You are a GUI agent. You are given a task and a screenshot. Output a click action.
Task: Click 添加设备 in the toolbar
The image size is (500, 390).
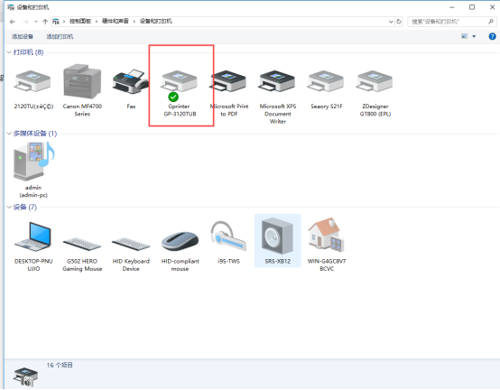point(23,37)
